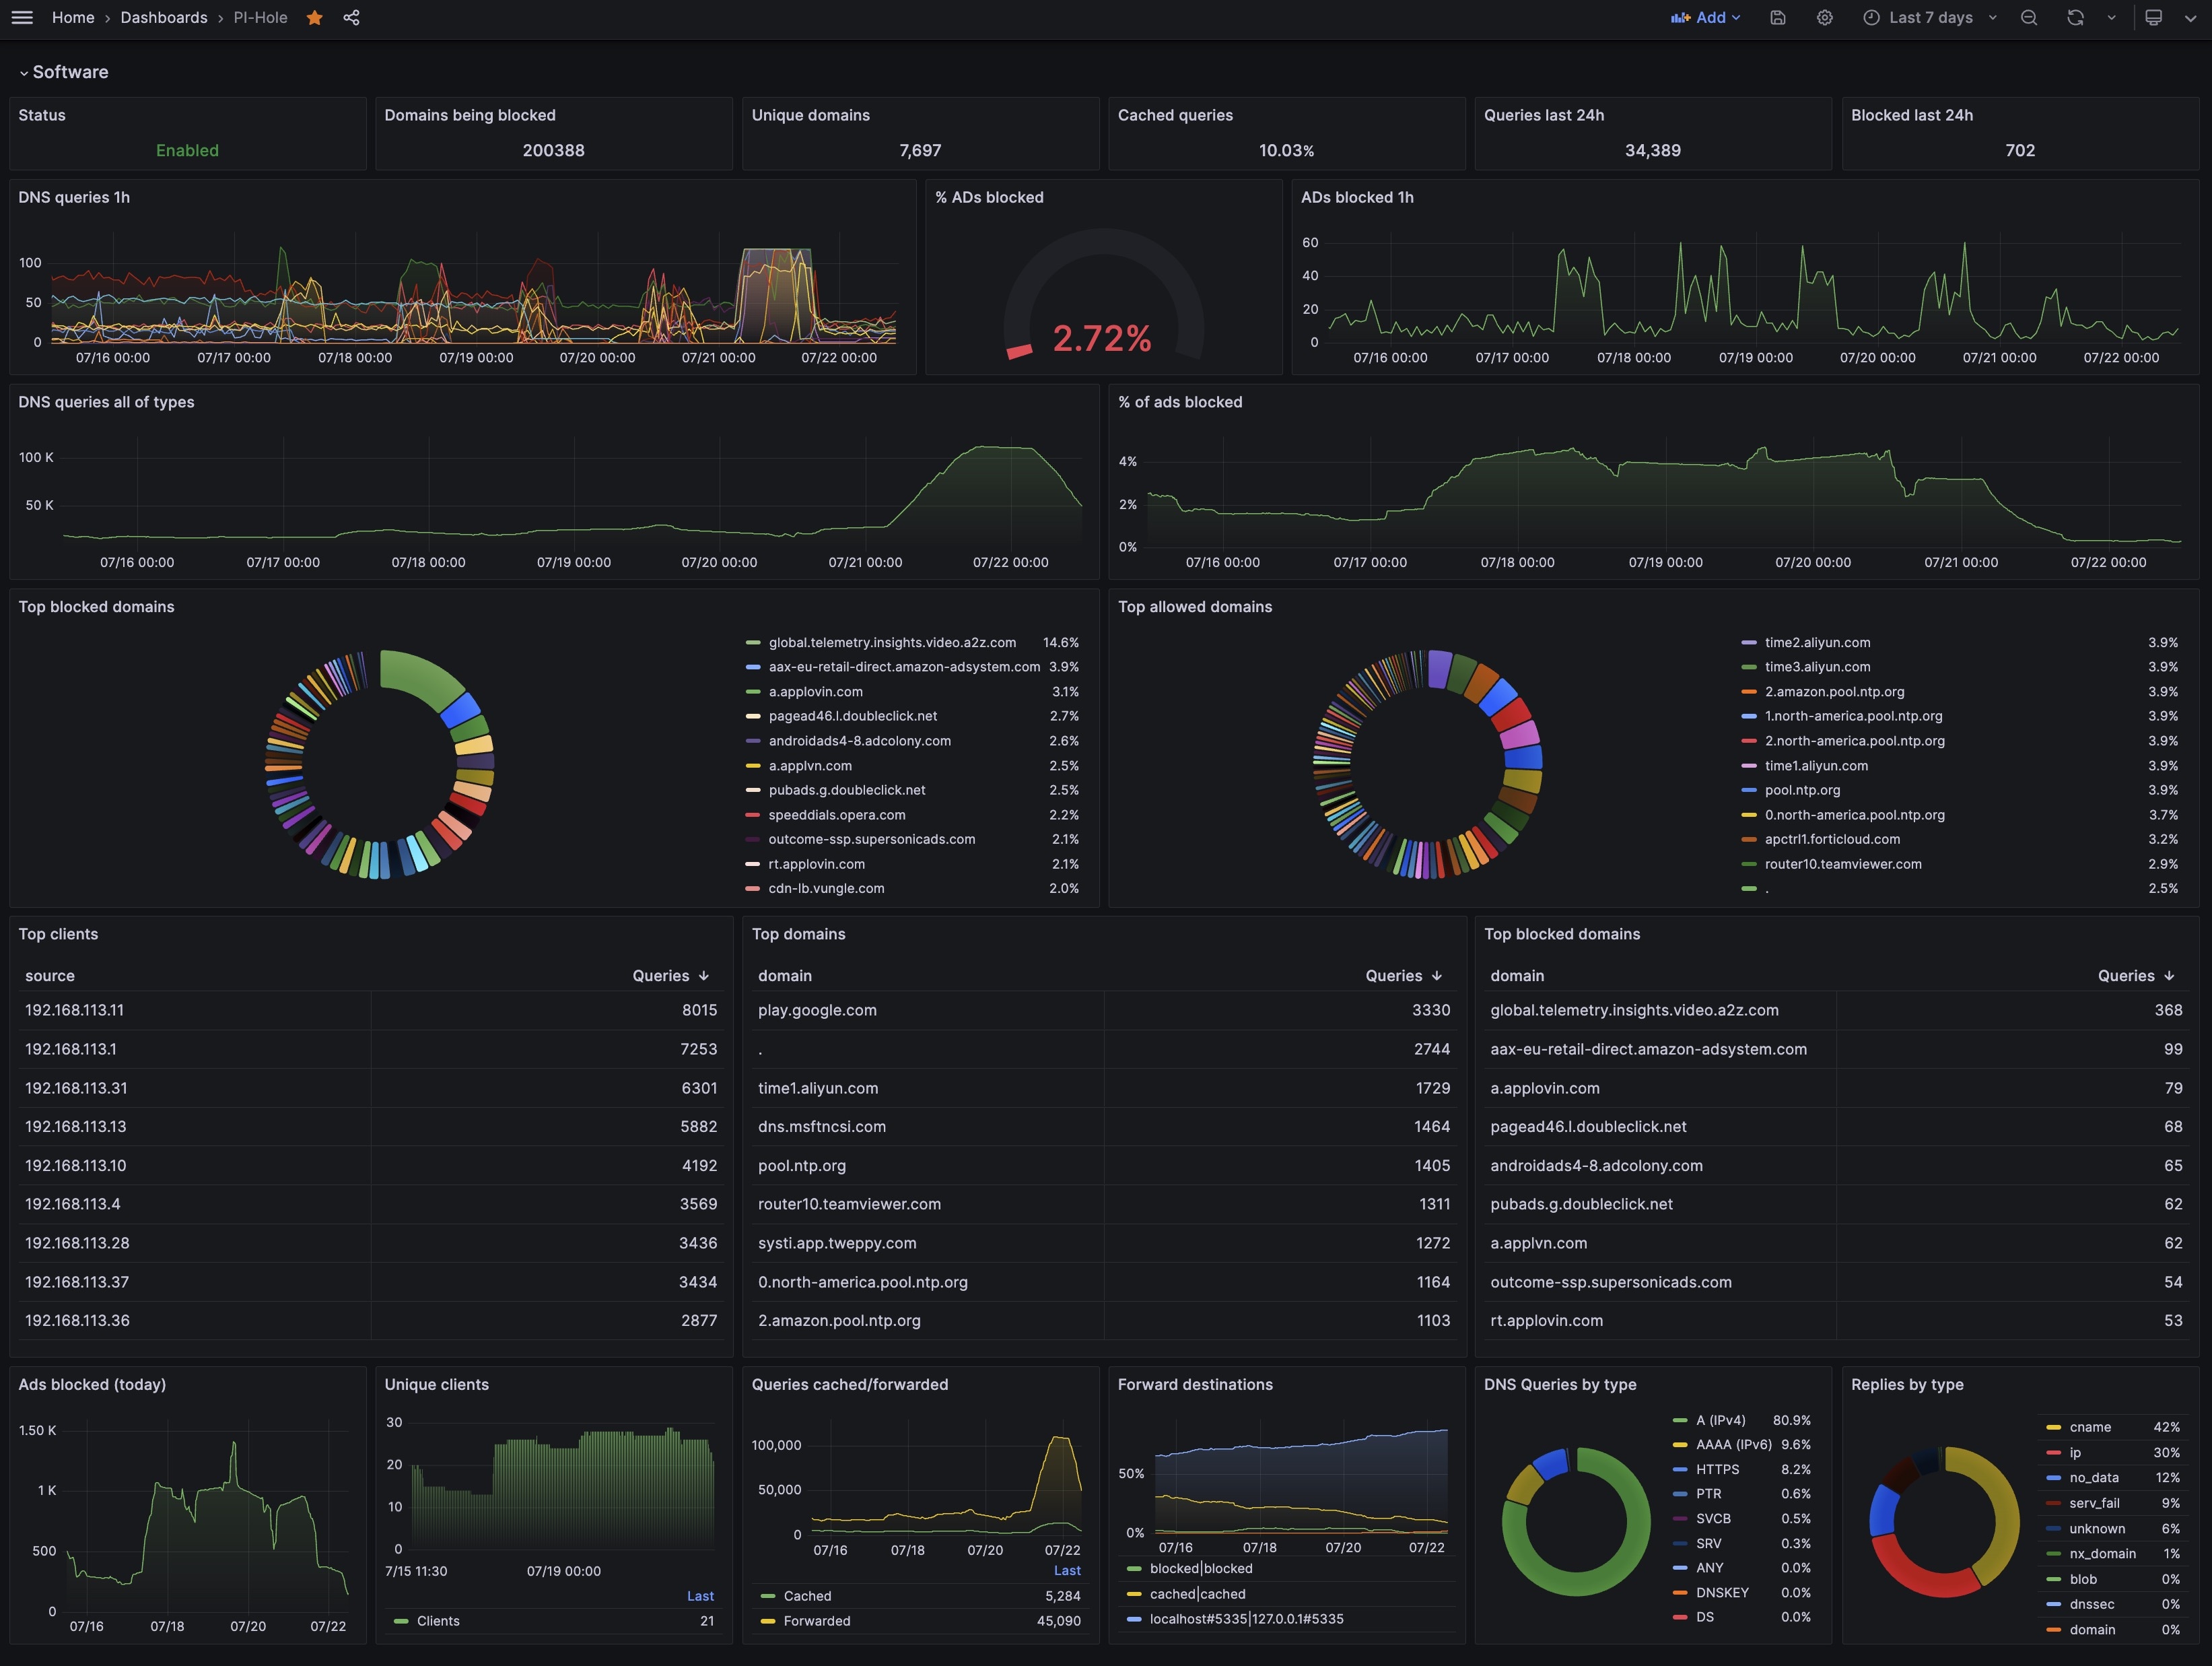Collapse the Software row
This screenshot has width=2212, height=1666.
click(x=63, y=72)
